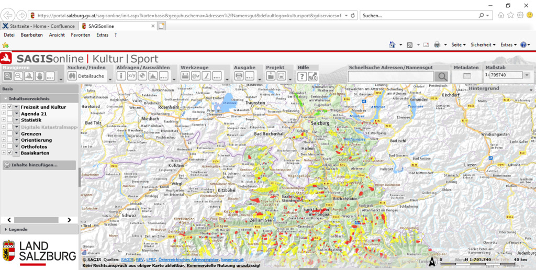The image size is (536, 270).
Task: Open the Metadaten window icon
Action: (466, 76)
